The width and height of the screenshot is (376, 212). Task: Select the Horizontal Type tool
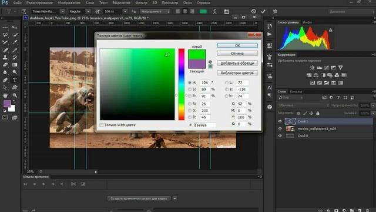pos(15,80)
